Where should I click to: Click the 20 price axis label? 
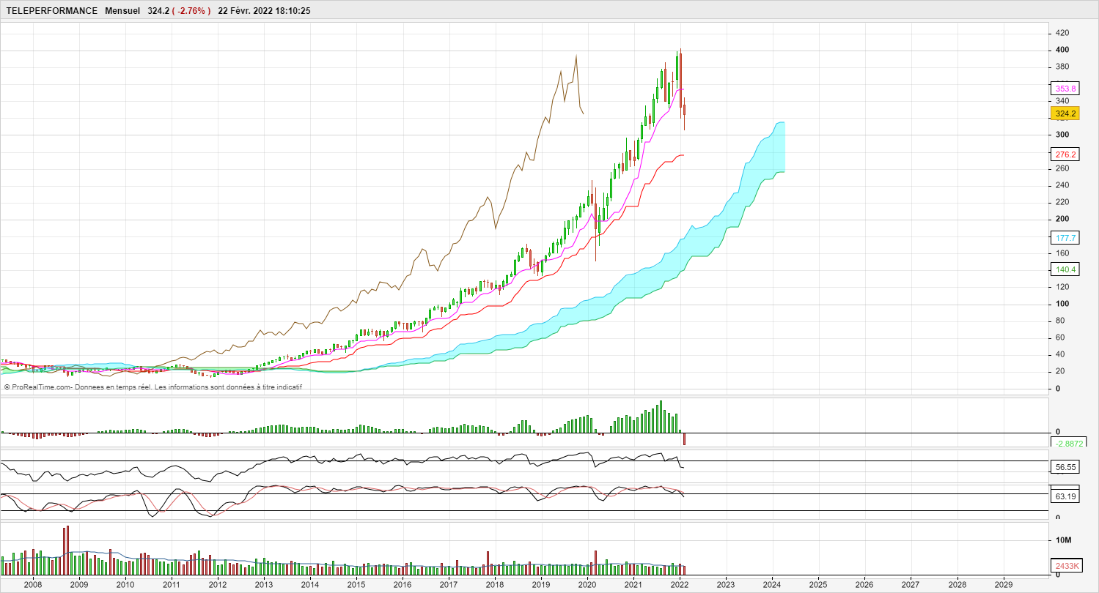pos(1060,371)
